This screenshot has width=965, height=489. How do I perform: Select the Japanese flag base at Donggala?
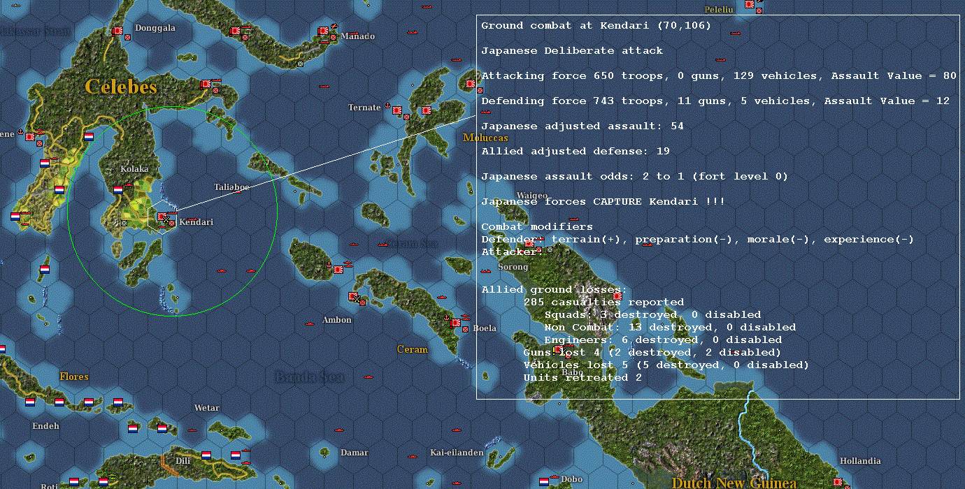118,31
